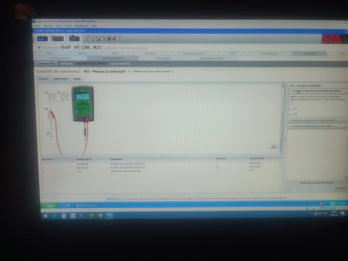This screenshot has height=261, width=348.
Task: Open the Périphériques menu in VirtualBox
Action: tap(82, 26)
